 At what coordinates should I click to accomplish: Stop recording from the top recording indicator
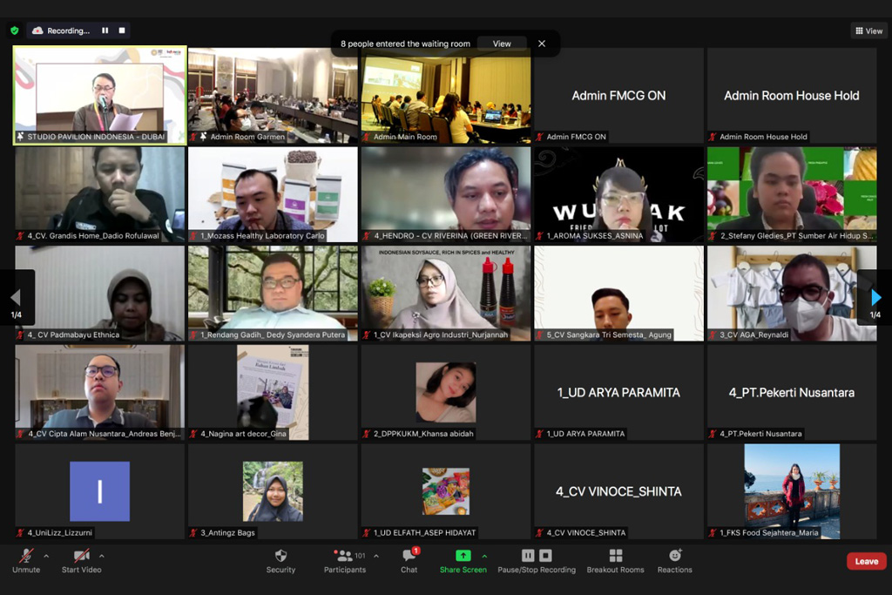pyautogui.click(x=122, y=30)
